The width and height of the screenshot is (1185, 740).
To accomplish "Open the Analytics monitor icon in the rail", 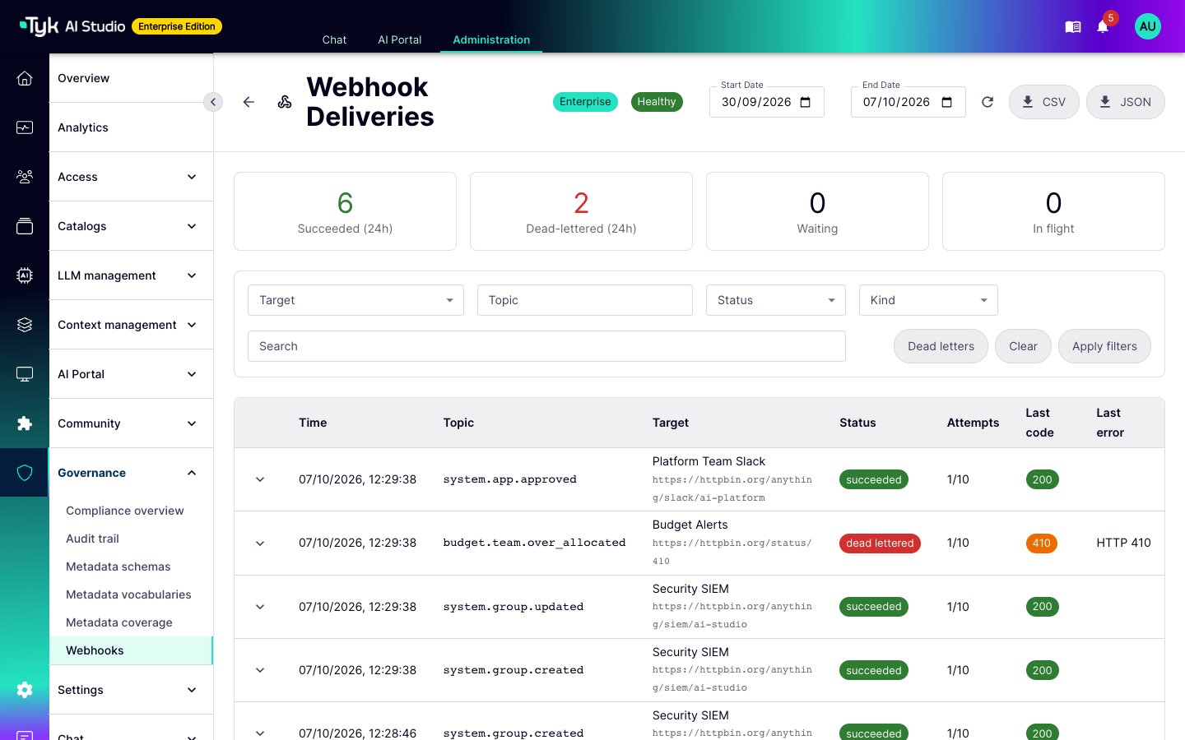I will [x=25, y=127].
